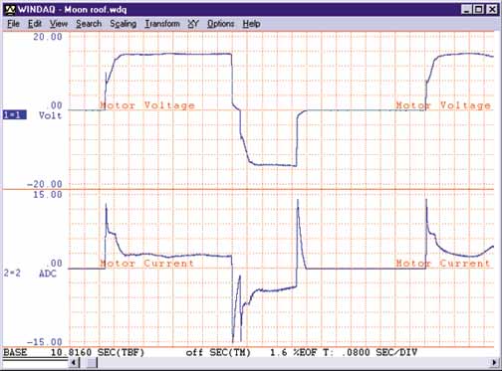Click the 1.6 %EOF status entry
This screenshot has width=502, height=371.
294,352
